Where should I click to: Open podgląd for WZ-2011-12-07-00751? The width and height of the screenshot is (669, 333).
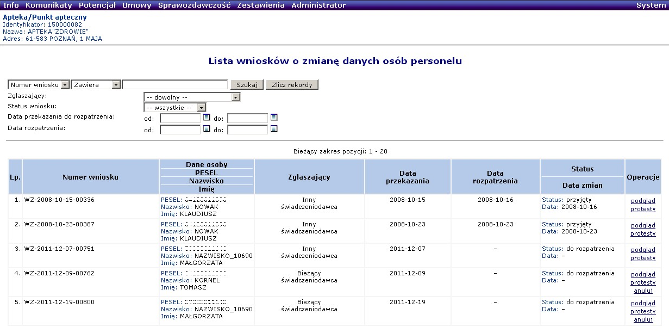(643, 250)
